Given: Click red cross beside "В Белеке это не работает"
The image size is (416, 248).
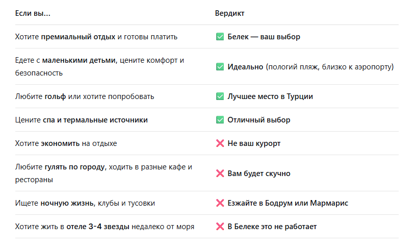Looking at the screenshot, I should 220,227.
